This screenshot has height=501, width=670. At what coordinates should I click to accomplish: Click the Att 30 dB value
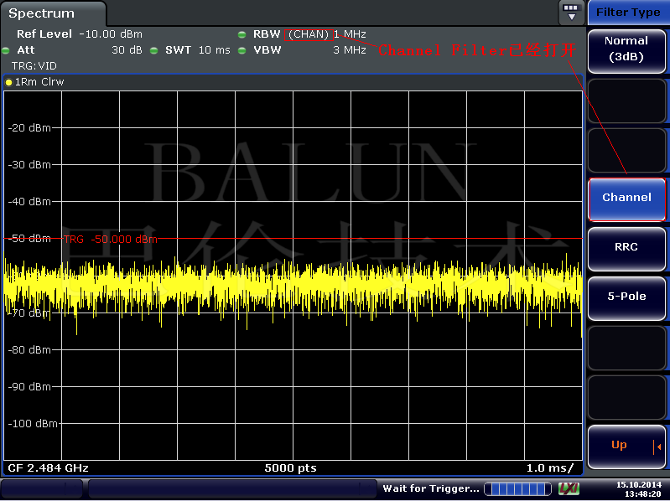pyautogui.click(x=127, y=50)
